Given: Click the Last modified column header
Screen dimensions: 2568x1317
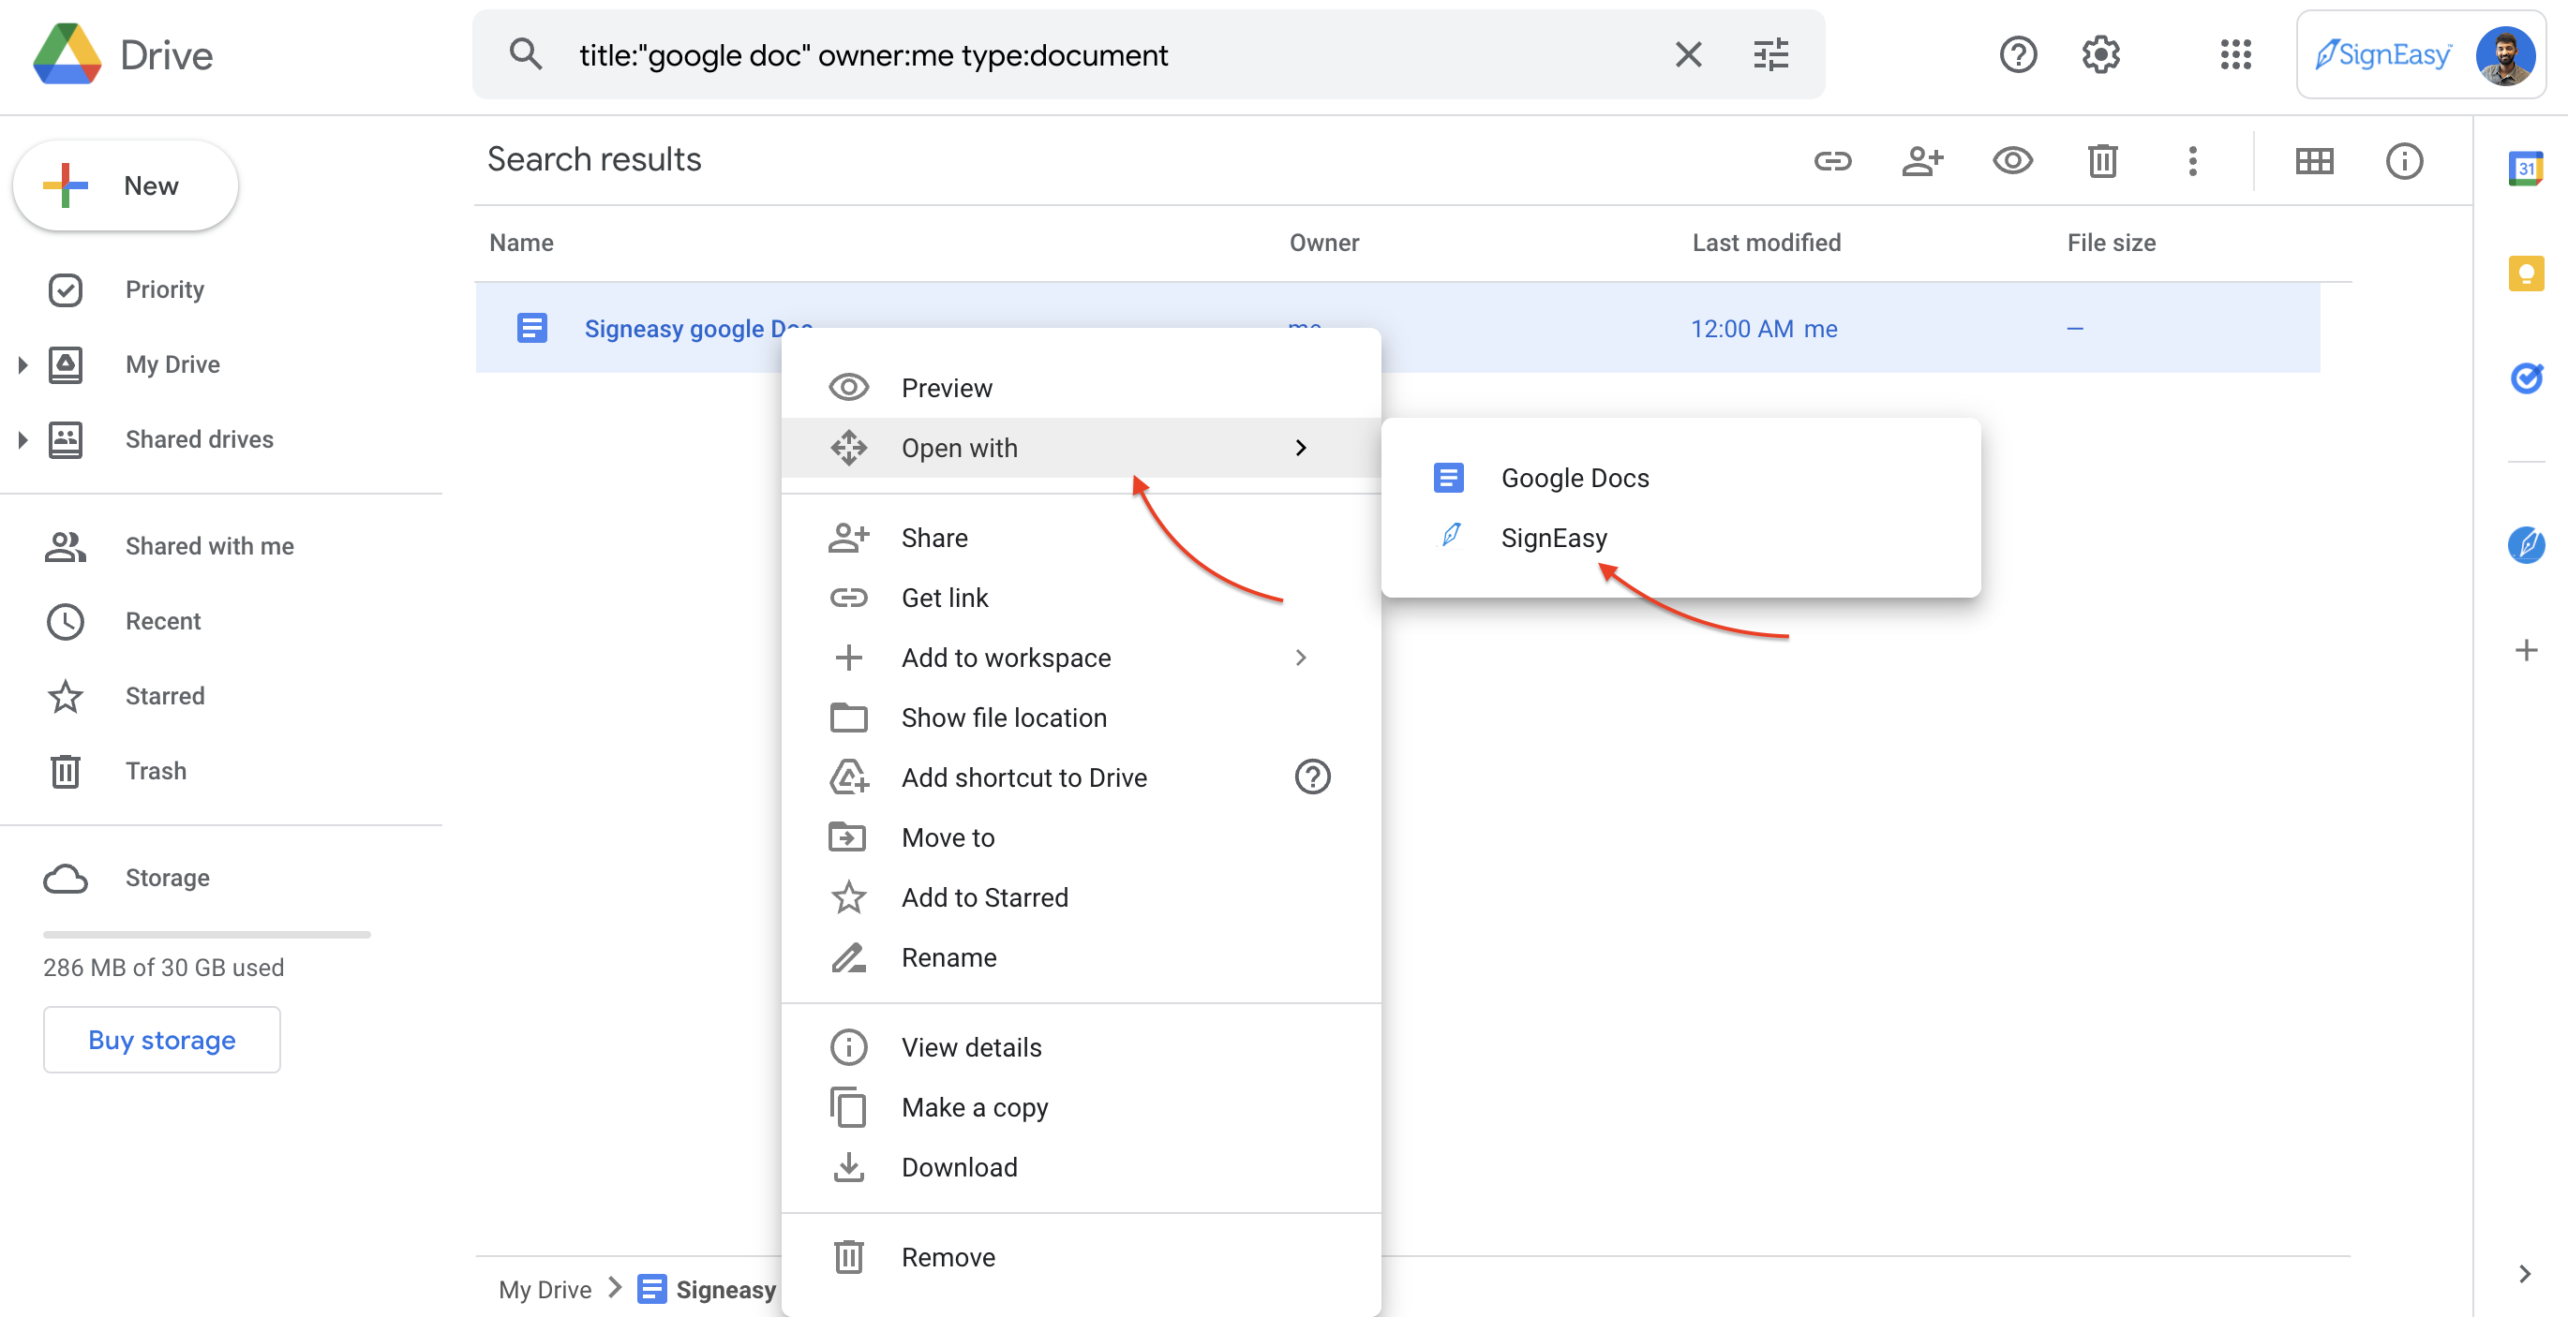Looking at the screenshot, I should coord(1766,242).
